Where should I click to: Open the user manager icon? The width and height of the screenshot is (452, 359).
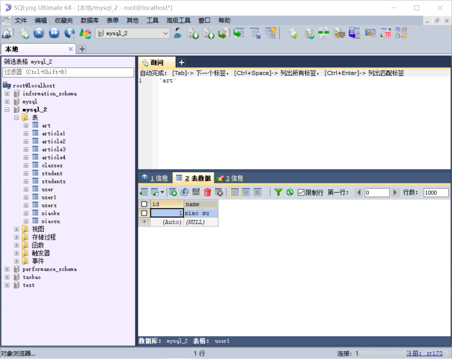click(x=177, y=33)
